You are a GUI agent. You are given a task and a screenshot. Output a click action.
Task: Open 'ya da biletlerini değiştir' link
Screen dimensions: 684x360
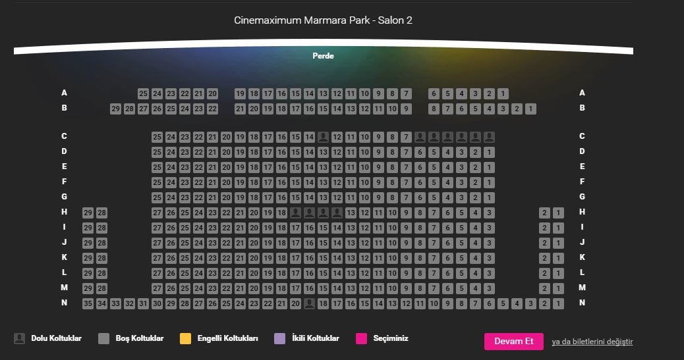592,342
